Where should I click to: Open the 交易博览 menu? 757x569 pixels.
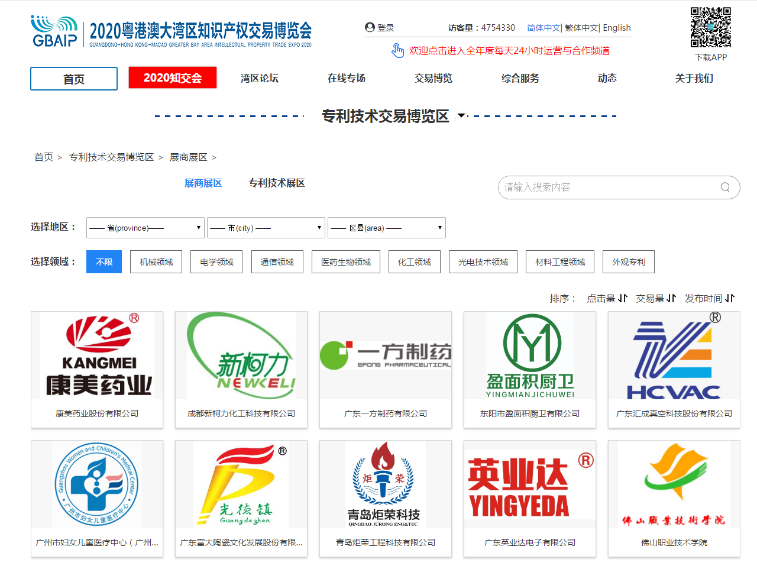coord(434,78)
